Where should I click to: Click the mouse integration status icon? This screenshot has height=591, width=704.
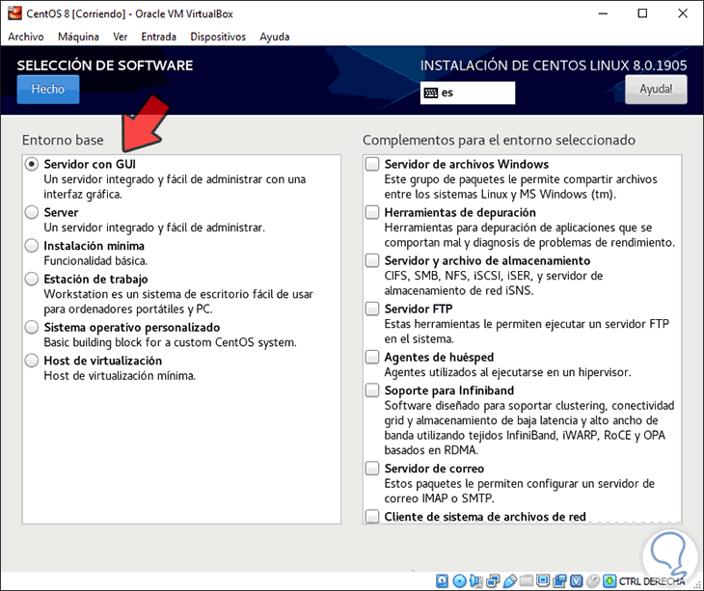click(x=593, y=581)
